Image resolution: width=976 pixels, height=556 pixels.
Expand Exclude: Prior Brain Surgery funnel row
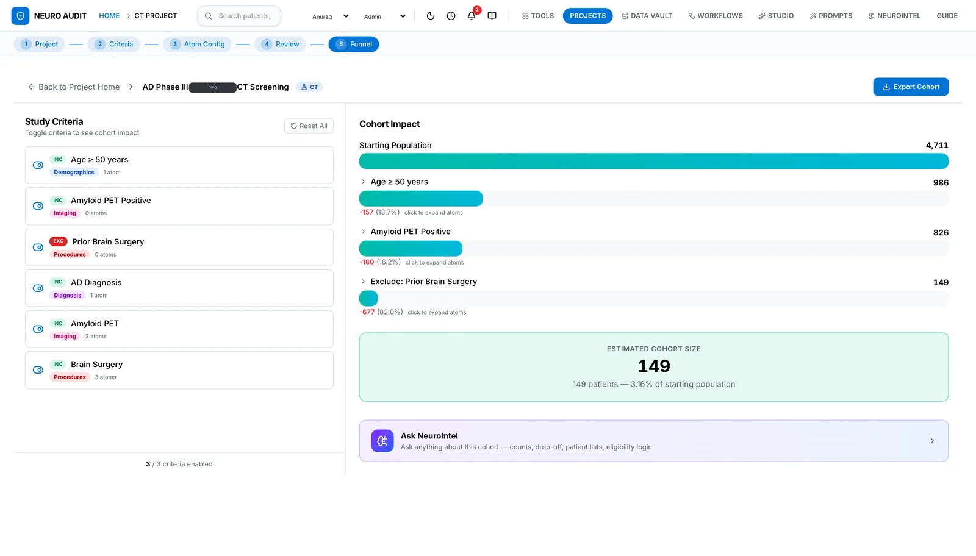pyautogui.click(x=363, y=282)
